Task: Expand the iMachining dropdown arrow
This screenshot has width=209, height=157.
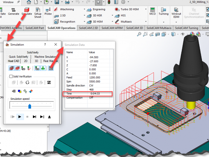Action: [x=84, y=9]
